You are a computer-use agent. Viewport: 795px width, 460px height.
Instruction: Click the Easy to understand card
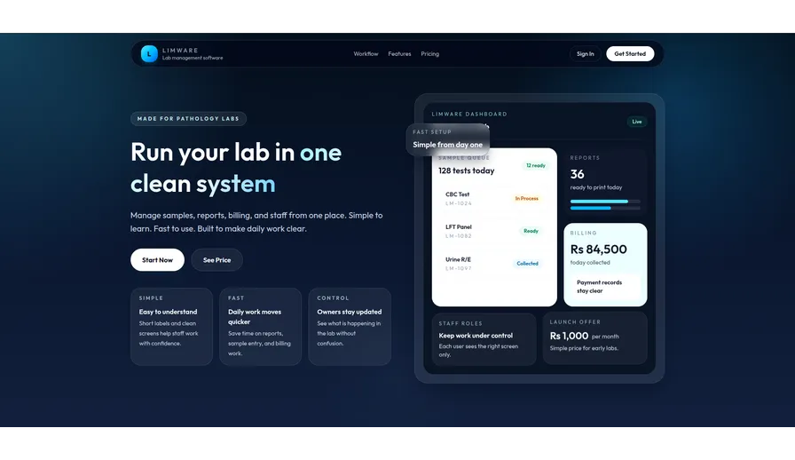point(171,327)
